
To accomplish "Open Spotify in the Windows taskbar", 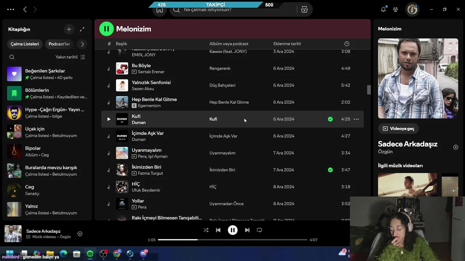I will [90, 254].
